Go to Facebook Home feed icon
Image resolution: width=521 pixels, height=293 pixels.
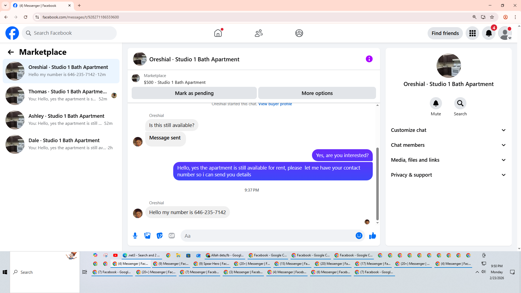[218, 33]
